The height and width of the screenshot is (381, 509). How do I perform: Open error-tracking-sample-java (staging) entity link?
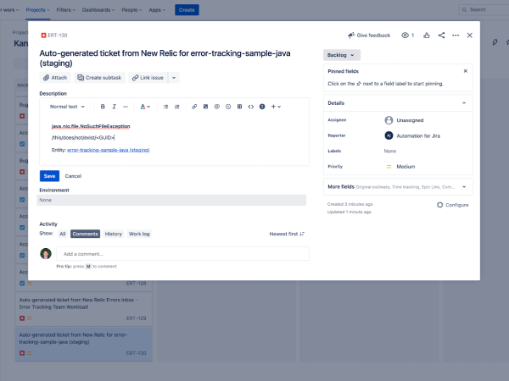pos(109,150)
